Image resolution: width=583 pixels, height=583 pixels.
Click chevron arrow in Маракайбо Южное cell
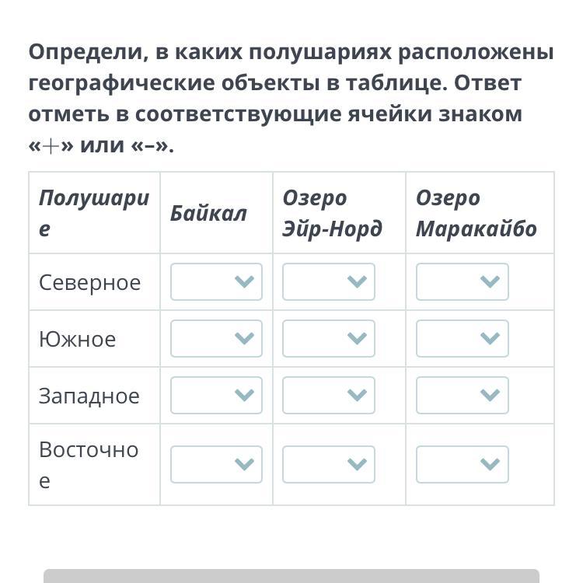[x=490, y=338]
